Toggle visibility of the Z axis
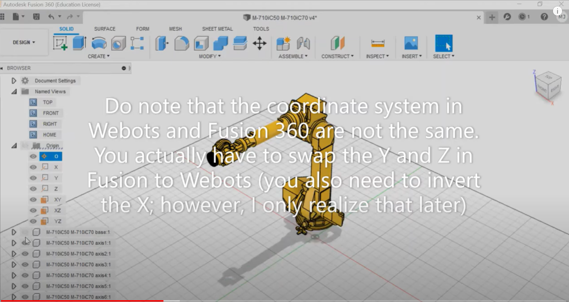The height and width of the screenshot is (302, 569). (33, 189)
